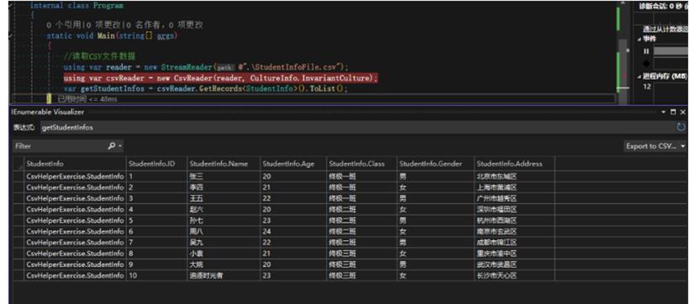The width and height of the screenshot is (689, 304).
Task: Select the Address cell 成都市锦江区
Action: [x=515, y=243]
